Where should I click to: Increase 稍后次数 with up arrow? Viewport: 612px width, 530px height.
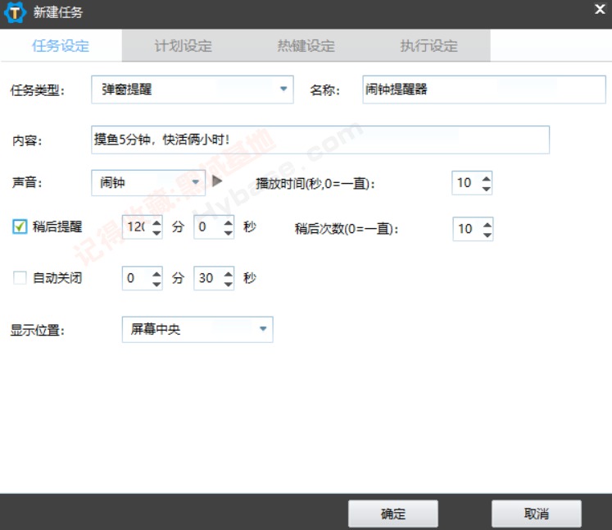[487, 225]
